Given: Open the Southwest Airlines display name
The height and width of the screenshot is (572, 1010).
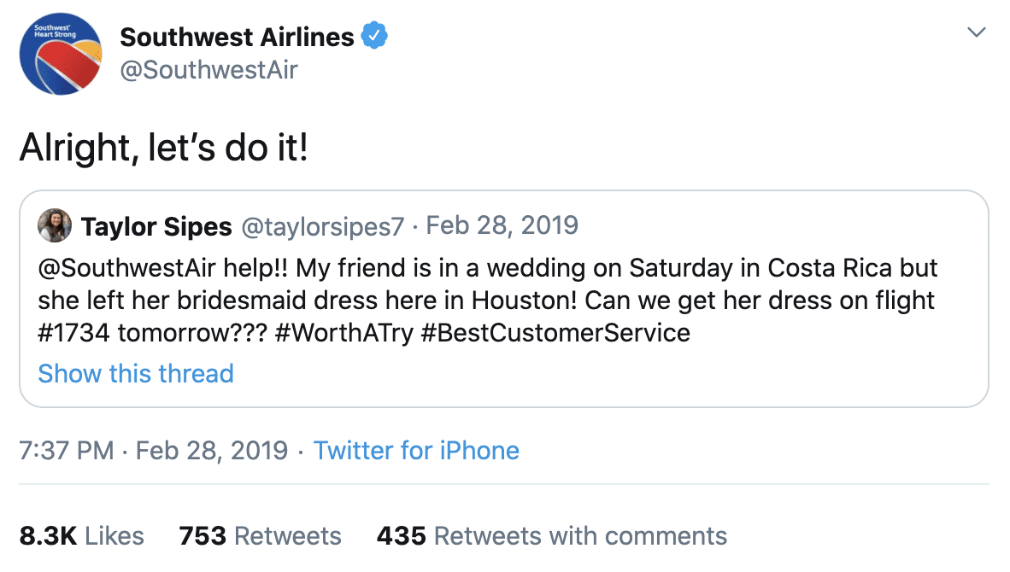Looking at the screenshot, I should click(237, 37).
